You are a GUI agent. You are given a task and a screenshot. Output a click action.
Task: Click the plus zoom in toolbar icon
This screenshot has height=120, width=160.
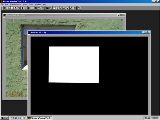[x=22, y=8]
